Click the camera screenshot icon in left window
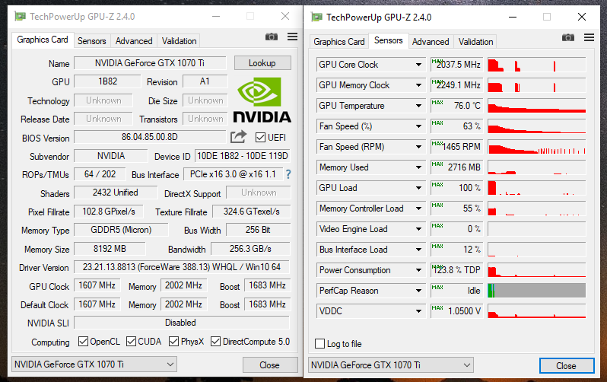Image resolution: width=607 pixels, height=382 pixels. pyautogui.click(x=272, y=37)
